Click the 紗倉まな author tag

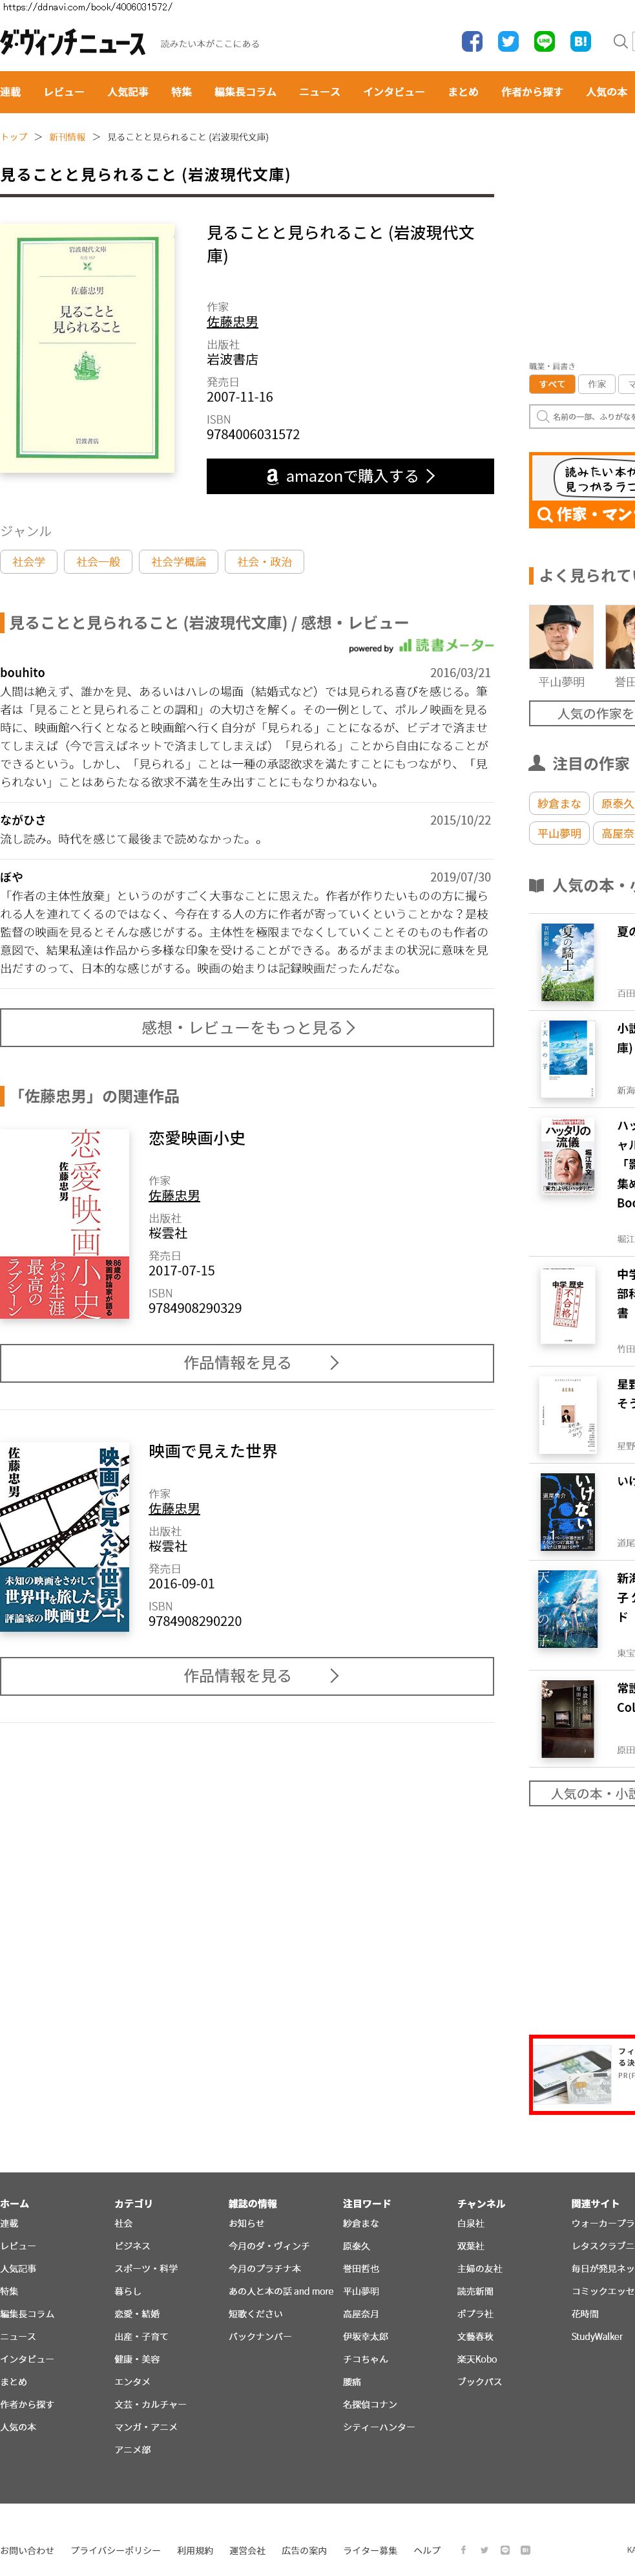[x=559, y=803]
